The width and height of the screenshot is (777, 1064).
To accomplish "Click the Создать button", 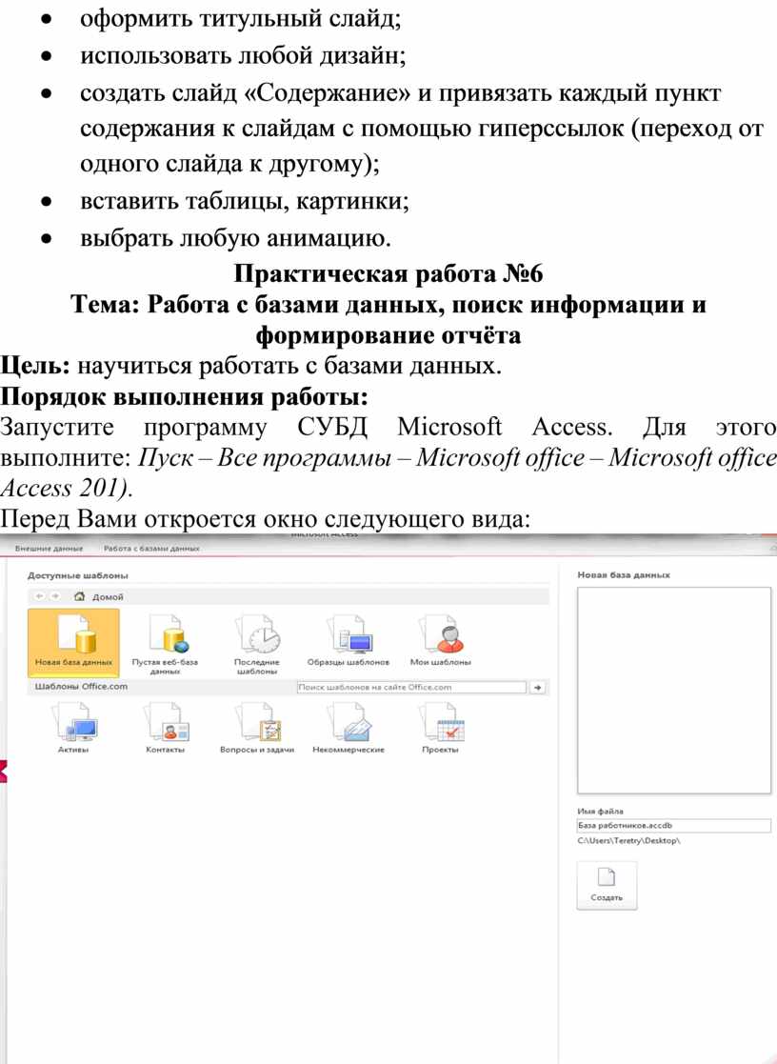I will (607, 885).
